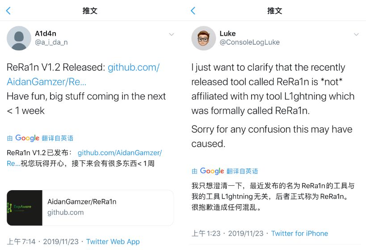Tap back arrow above A1d4n's tweet
Image resolution: width=366 pixels, height=250 pixels.
[8, 11]
